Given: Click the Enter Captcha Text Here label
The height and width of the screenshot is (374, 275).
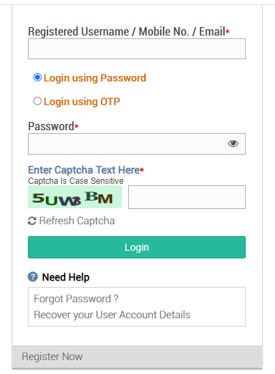Looking at the screenshot, I should pos(84,170).
